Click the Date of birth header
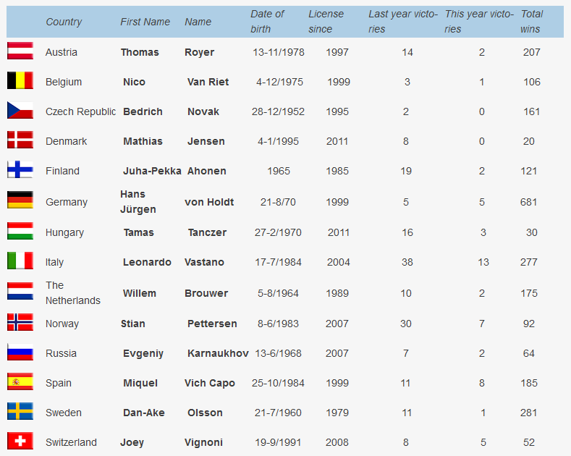The image size is (571, 456). [267, 22]
